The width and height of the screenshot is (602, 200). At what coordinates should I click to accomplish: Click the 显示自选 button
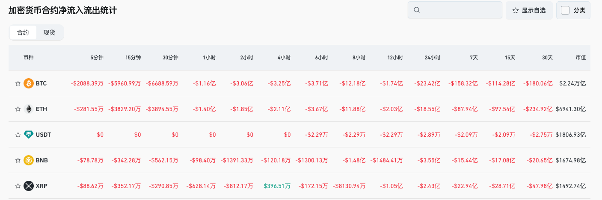click(x=529, y=10)
